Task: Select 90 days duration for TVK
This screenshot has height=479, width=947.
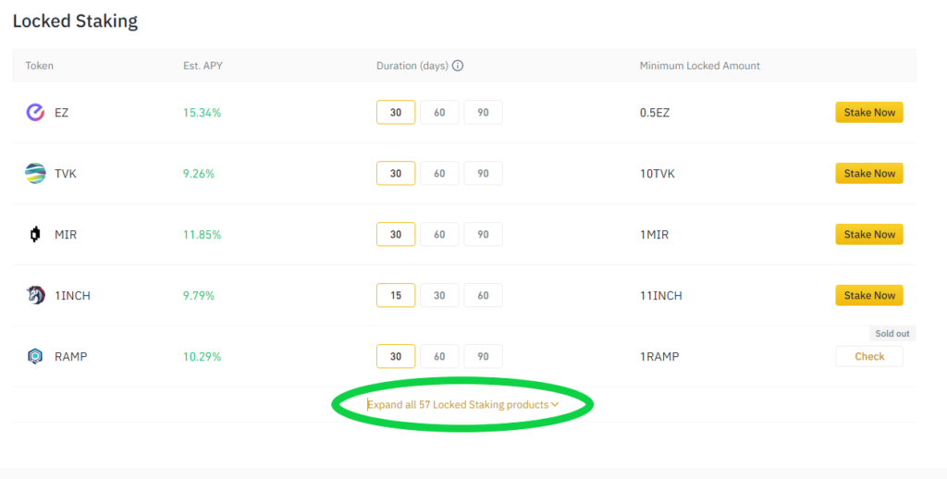Action: click(x=483, y=173)
